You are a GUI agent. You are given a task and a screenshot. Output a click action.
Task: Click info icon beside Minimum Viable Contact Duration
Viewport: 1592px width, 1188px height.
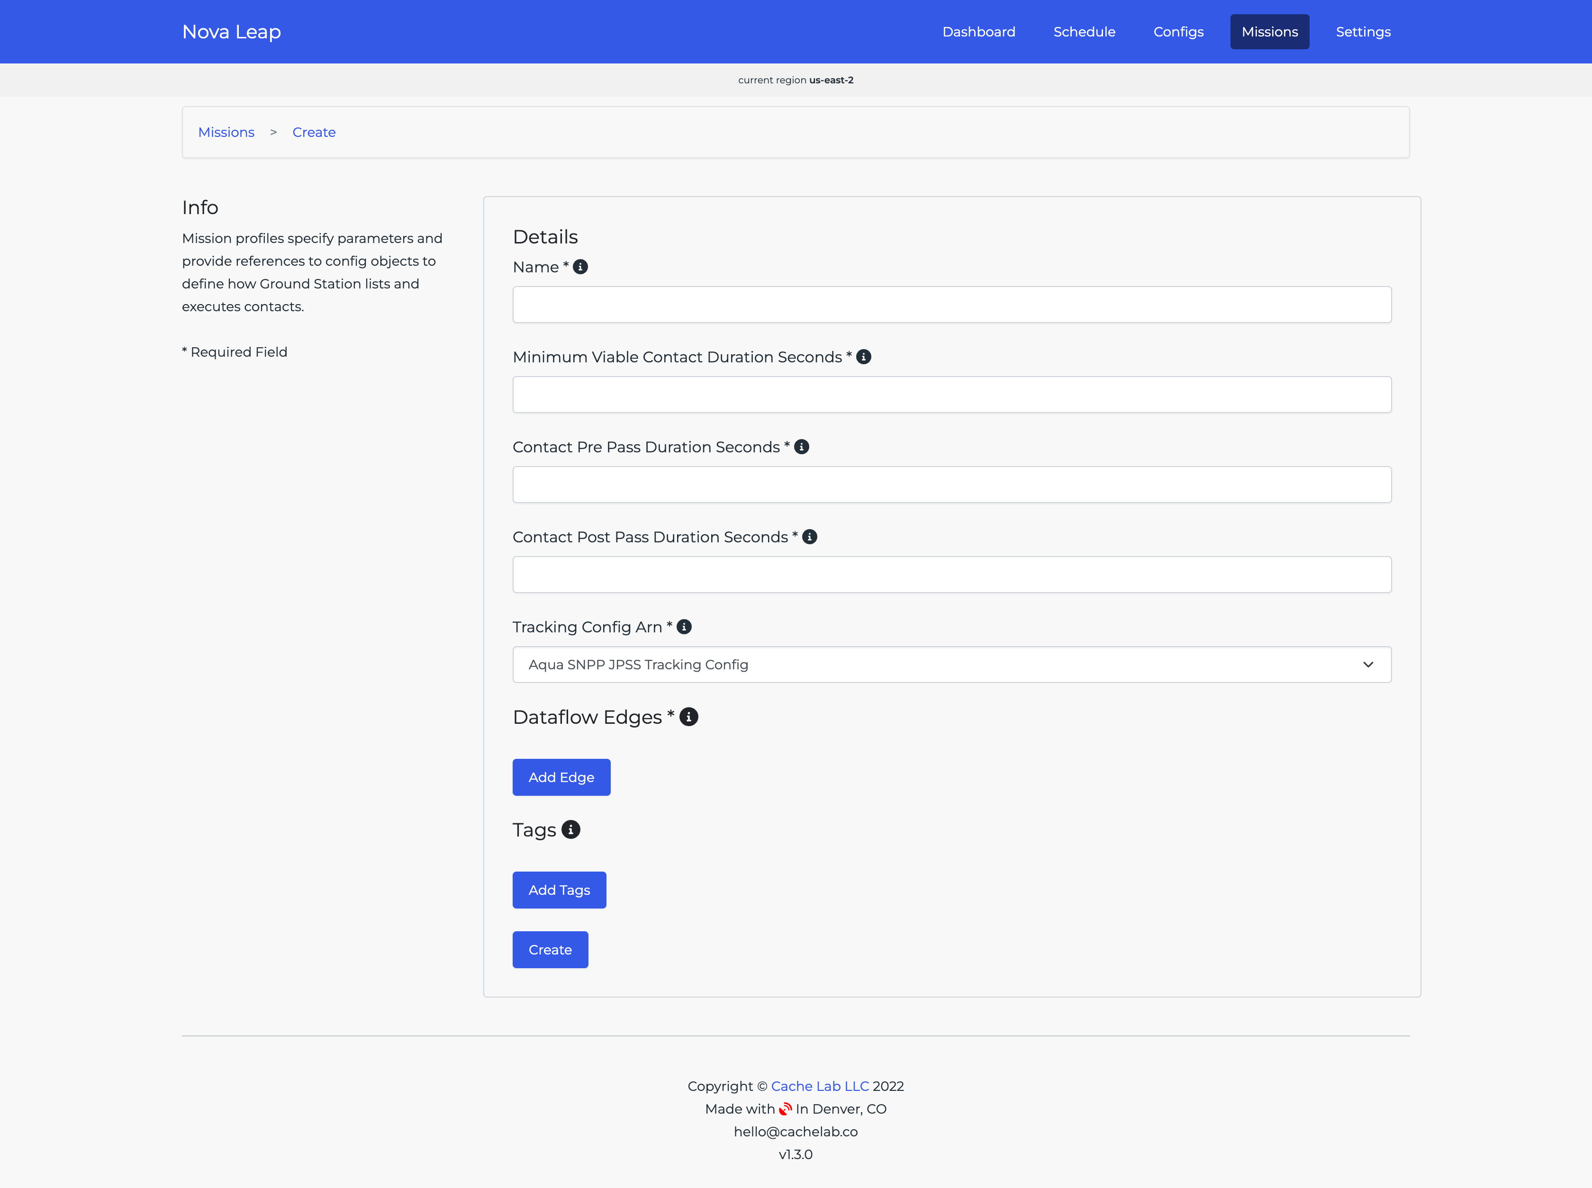(864, 357)
